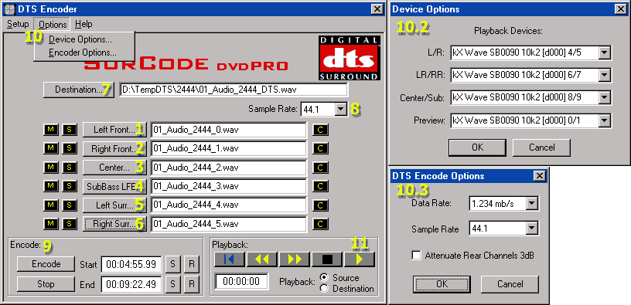This screenshot has height=305, width=631.
Task: Mute the SubBass LFE channel (M)
Action: 51,186
